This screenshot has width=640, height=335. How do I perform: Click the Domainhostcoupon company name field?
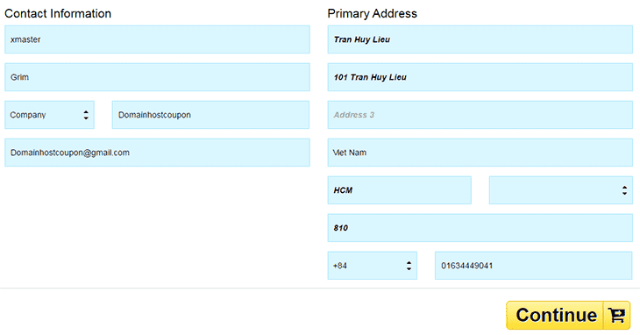210,115
